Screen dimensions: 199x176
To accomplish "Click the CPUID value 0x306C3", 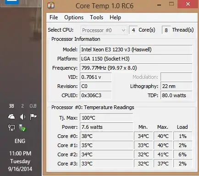I will click(96, 95).
